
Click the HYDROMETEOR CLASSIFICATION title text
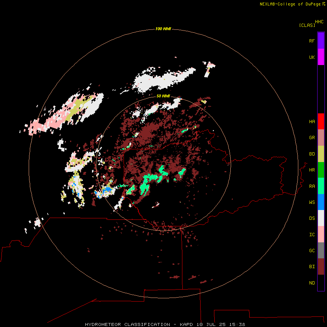[x=128, y=324]
